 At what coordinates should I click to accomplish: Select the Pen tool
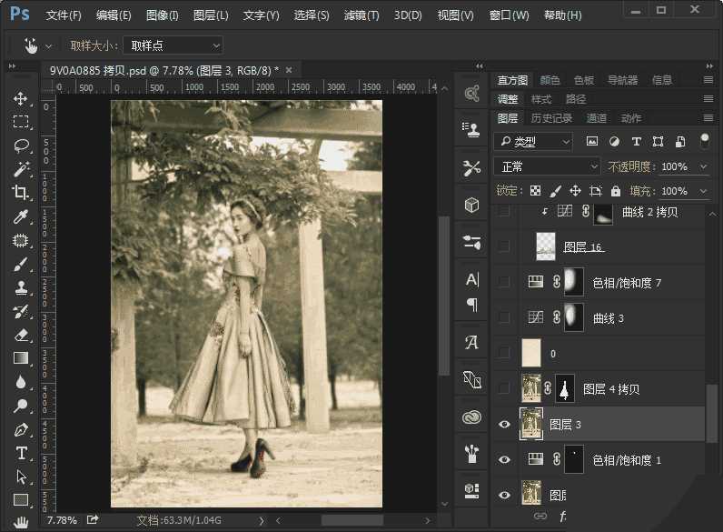pyautogui.click(x=20, y=429)
